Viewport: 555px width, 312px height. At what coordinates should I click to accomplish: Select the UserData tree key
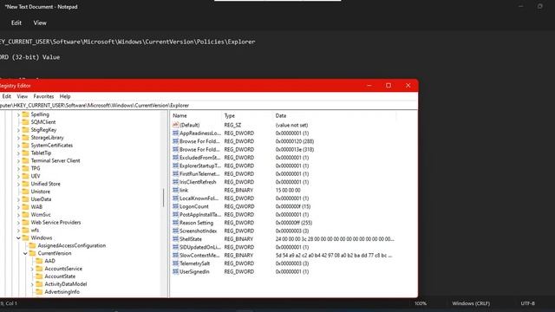pos(41,199)
